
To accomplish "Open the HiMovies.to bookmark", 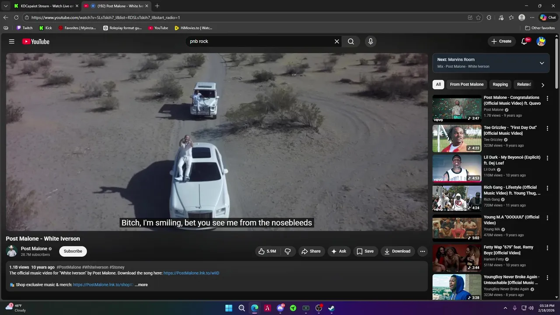I will tap(193, 28).
